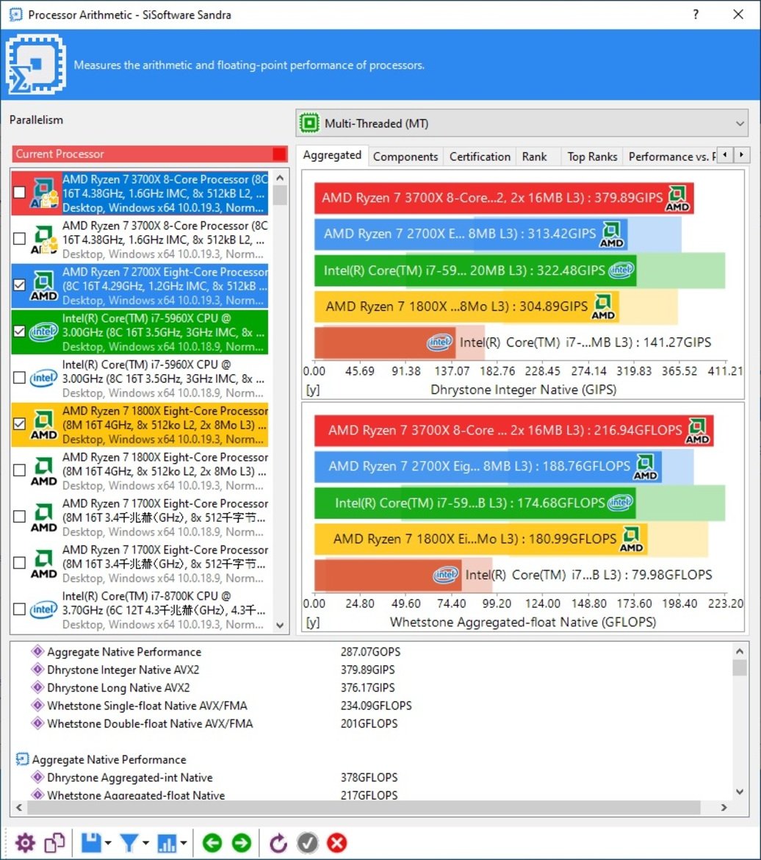The width and height of the screenshot is (761, 860).
Task: Click the blue bar chart icon
Action: coord(167,842)
